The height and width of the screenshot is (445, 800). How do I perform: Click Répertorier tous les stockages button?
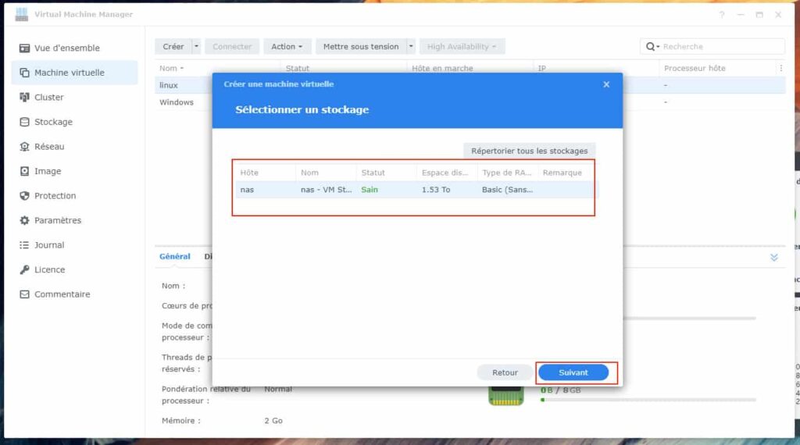point(529,151)
